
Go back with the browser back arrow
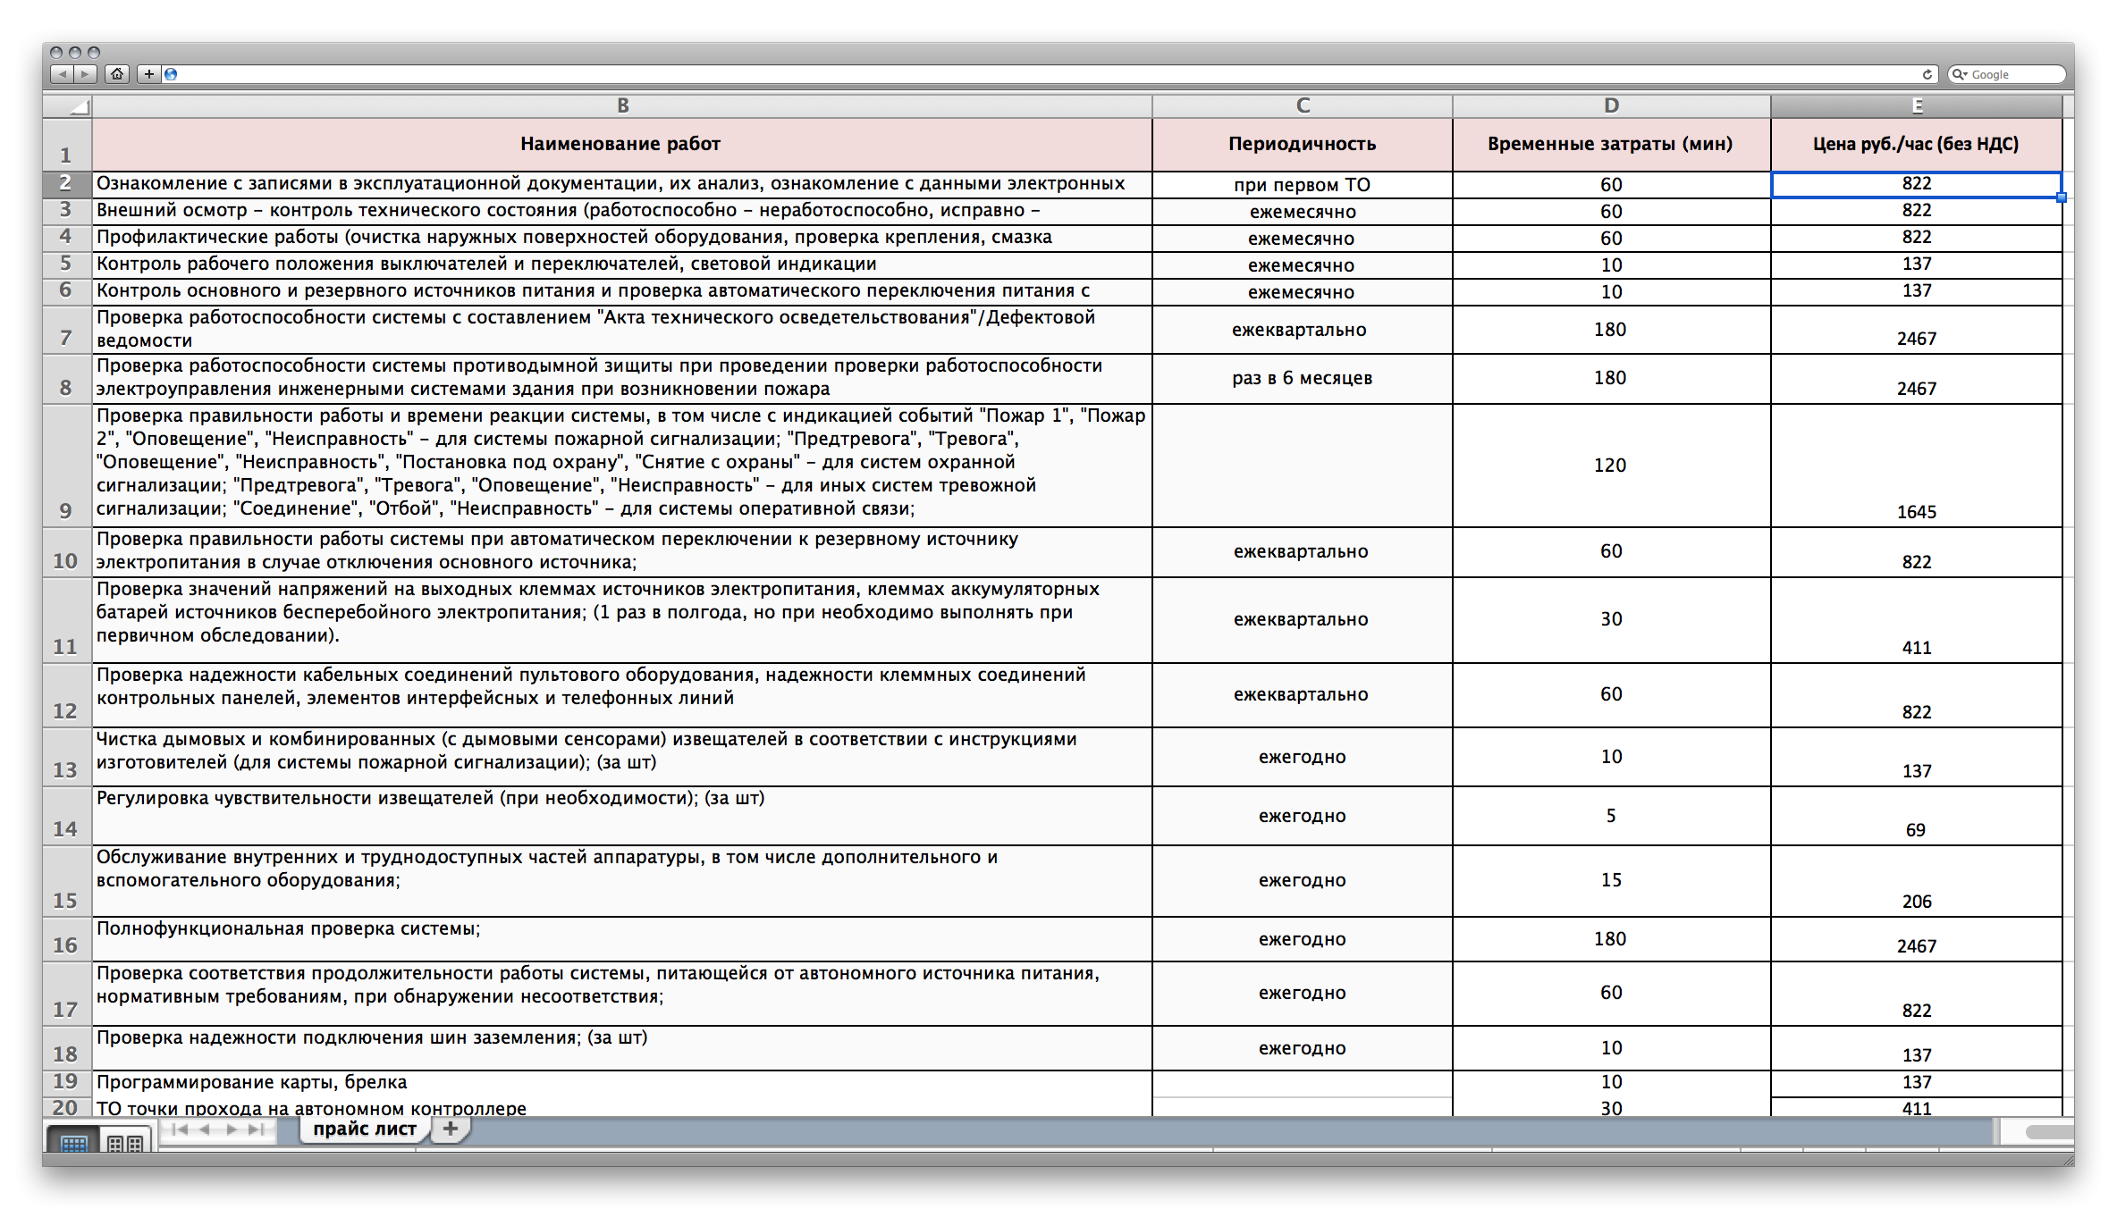[x=62, y=74]
